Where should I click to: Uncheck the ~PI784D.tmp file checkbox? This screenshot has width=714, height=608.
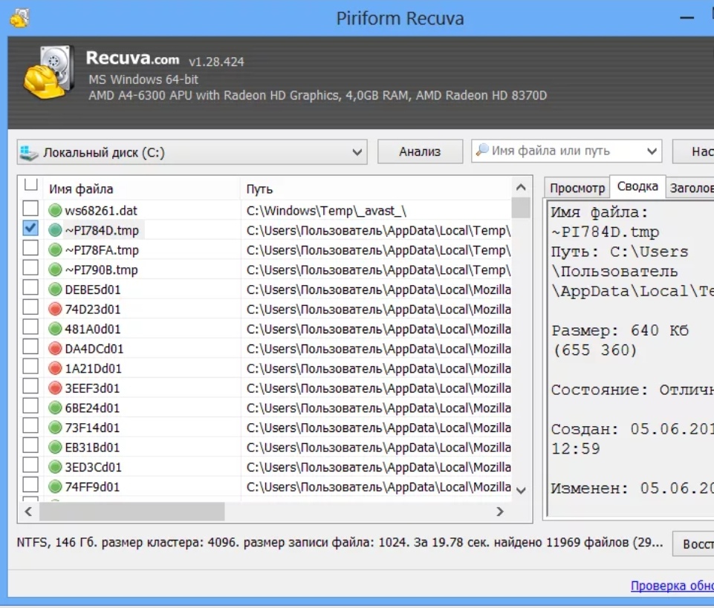tap(30, 228)
